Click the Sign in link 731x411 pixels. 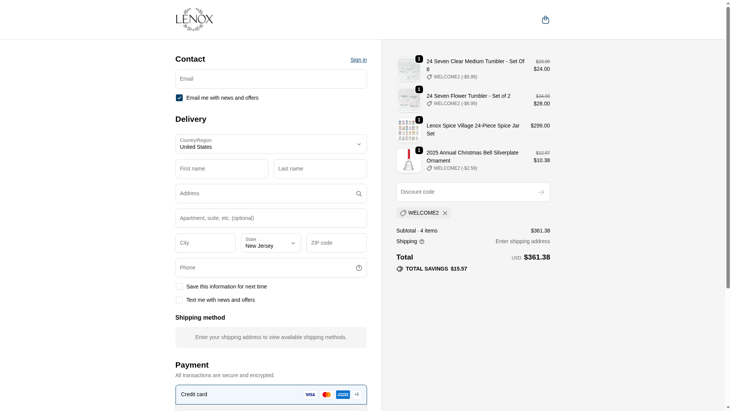[359, 60]
